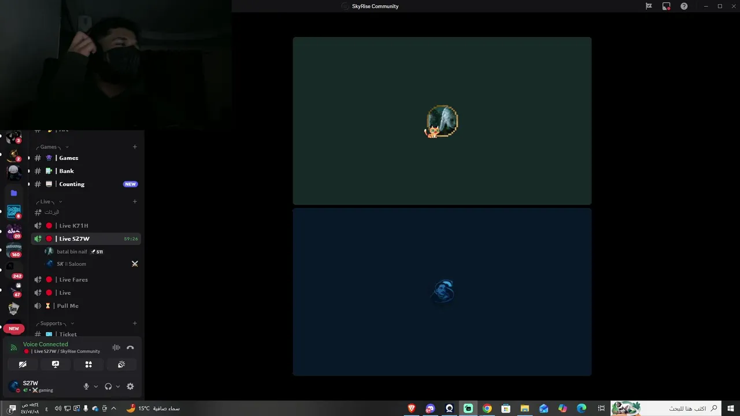Collapse the Supports category

(54, 324)
